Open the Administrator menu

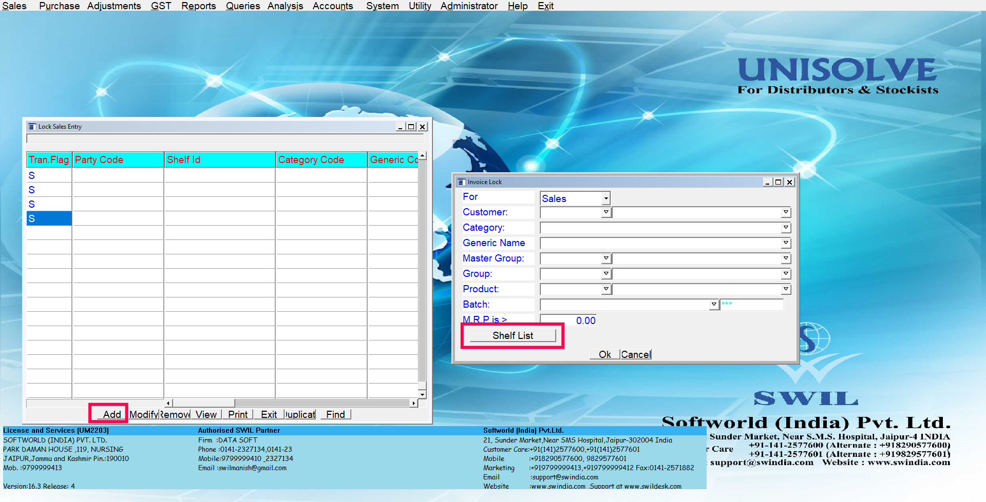[x=469, y=6]
